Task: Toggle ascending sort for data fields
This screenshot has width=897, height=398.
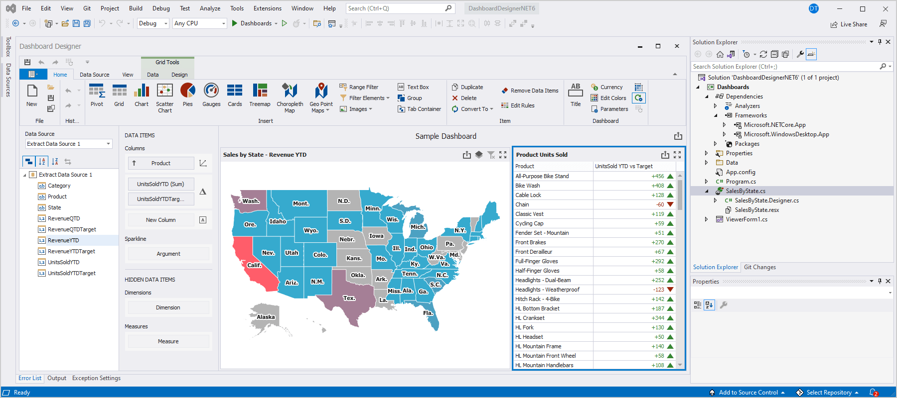Action: click(42, 161)
